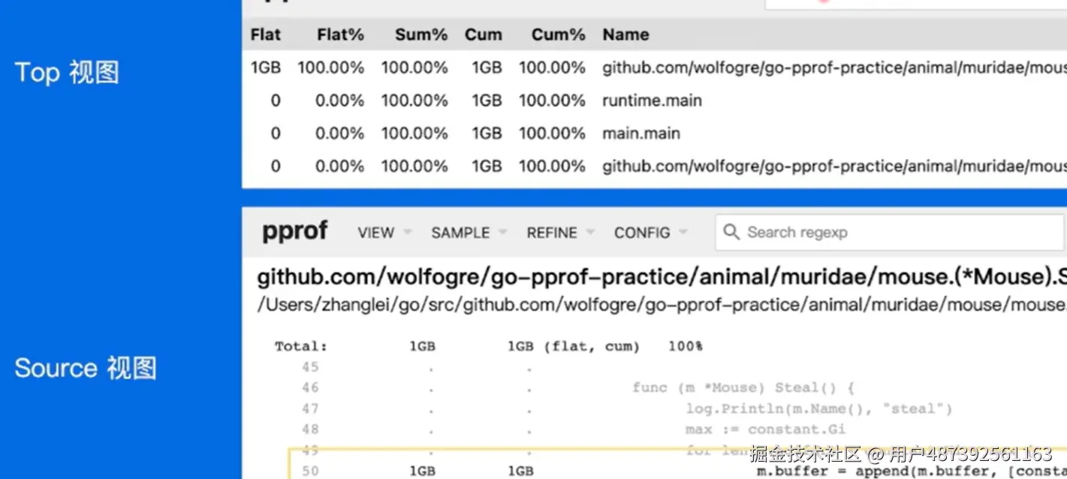The image size is (1067, 479).
Task: Sort table by Flat column header
Action: point(266,35)
